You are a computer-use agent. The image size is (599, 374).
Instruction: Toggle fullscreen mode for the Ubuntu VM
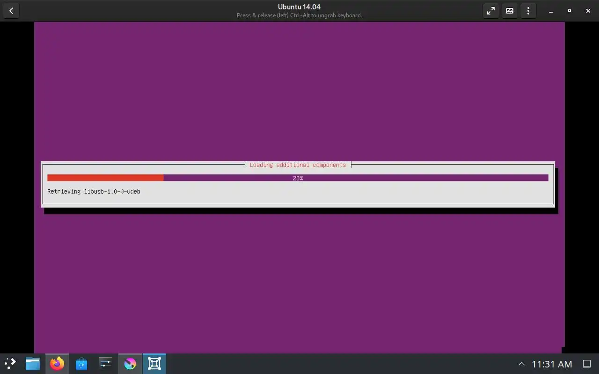pyautogui.click(x=491, y=11)
